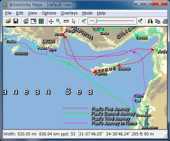Select the ruler Measure tool

click(66, 21)
